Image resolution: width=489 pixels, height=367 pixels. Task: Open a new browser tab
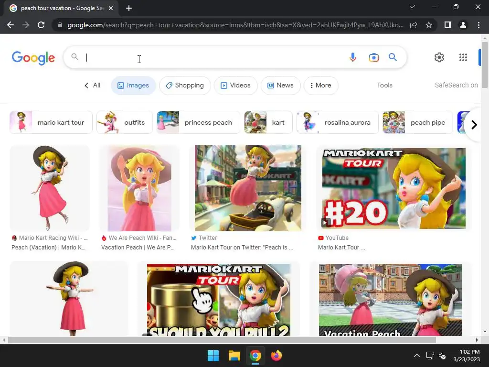pyautogui.click(x=129, y=8)
